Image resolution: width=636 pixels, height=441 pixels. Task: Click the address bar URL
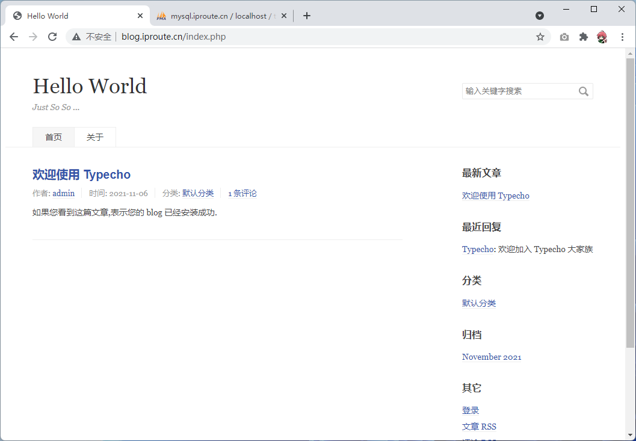[x=174, y=37]
